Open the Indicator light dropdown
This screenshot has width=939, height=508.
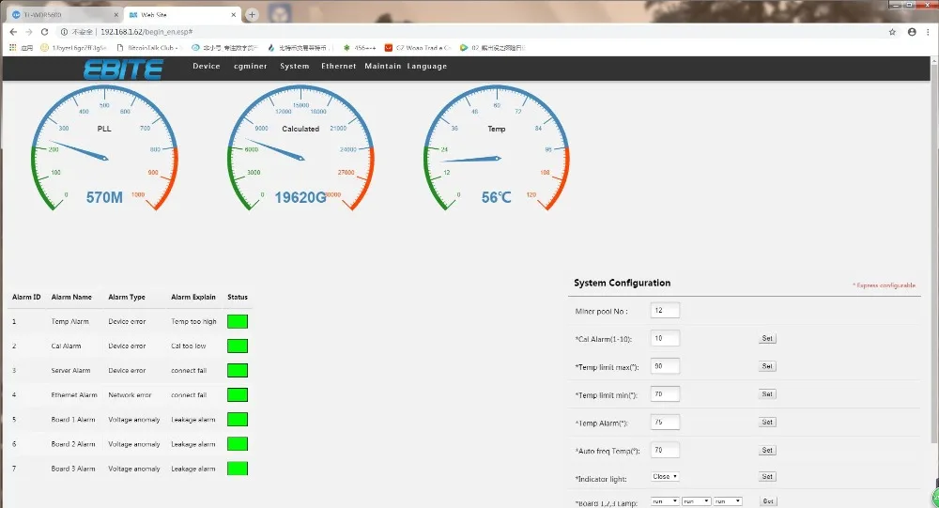click(x=665, y=477)
